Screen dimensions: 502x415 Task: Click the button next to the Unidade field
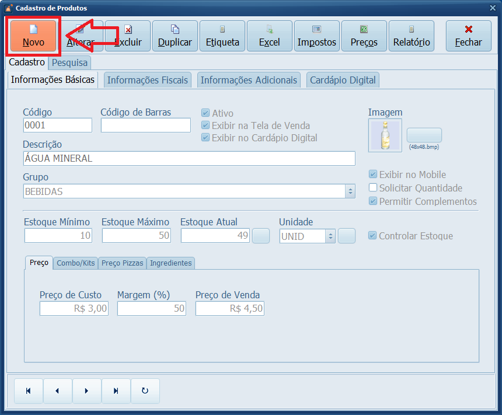click(x=347, y=236)
